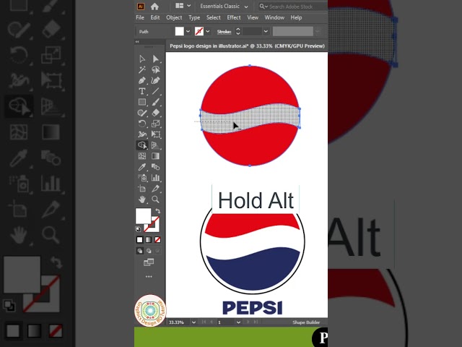Open the artboard number dropdown
Viewport: 462px width, 347px height.
coord(238,322)
